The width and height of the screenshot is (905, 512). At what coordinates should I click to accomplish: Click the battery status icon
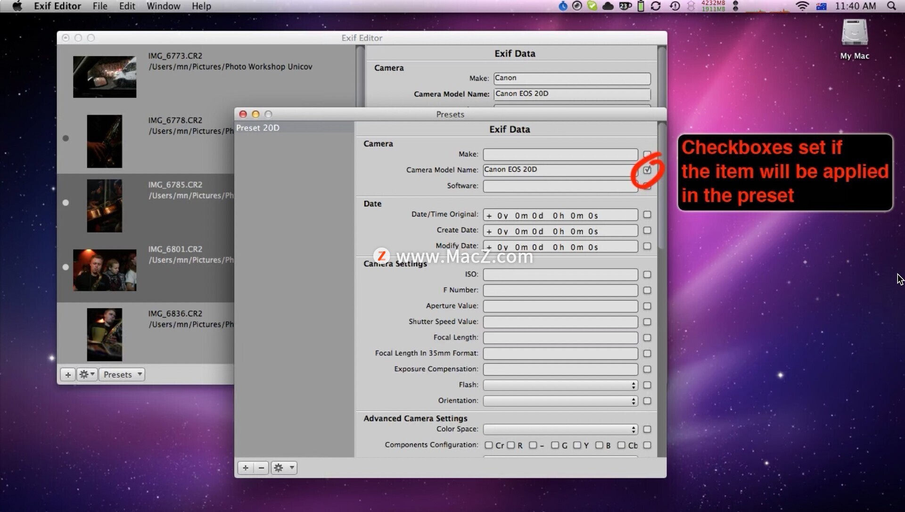pos(641,6)
